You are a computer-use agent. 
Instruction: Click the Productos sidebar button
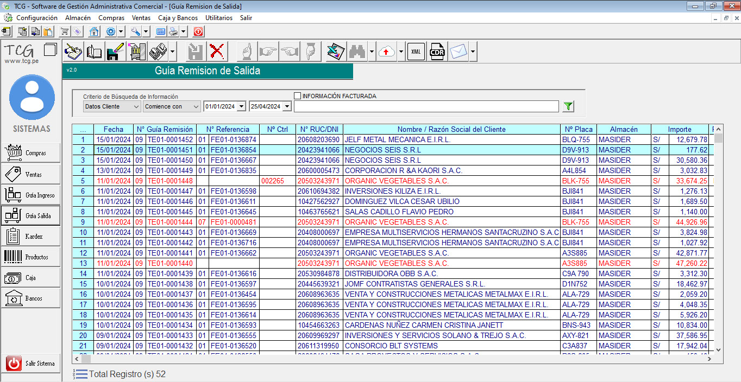(x=30, y=257)
